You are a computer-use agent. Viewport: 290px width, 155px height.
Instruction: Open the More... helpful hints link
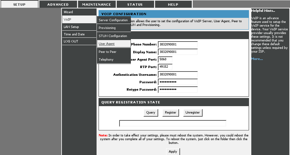pyautogui.click(x=257, y=59)
